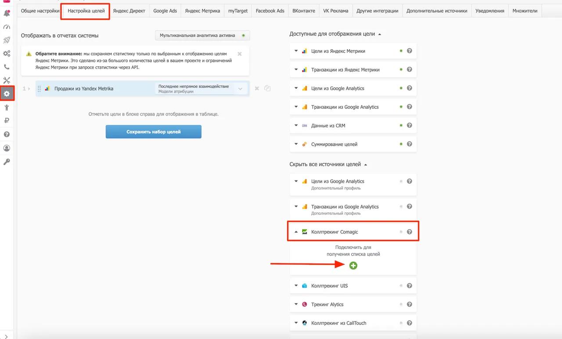Toggle status dot for Трекинг Alytics
Screen dimensions: 562x339
[401, 304]
